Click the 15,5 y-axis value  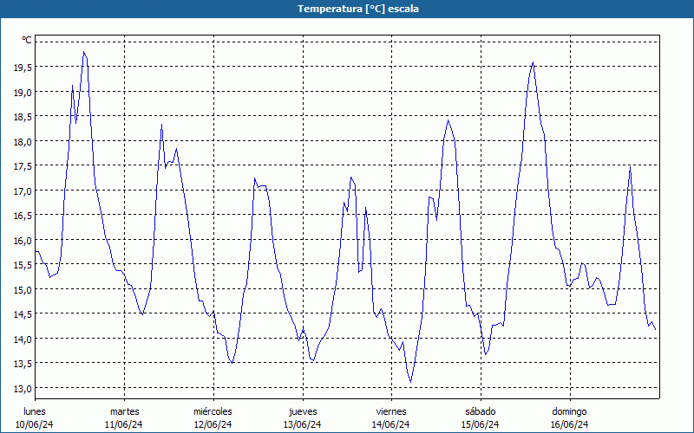click(23, 265)
